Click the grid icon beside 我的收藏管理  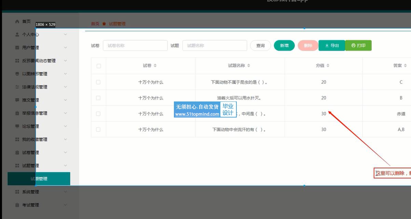(17, 139)
